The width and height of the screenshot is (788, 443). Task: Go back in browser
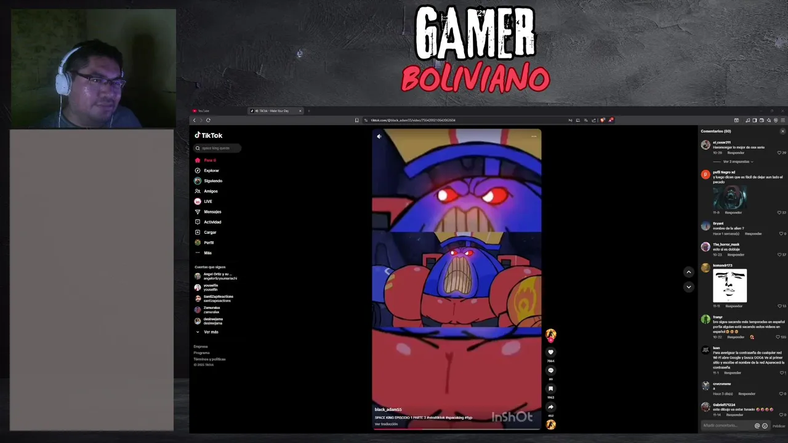195,120
